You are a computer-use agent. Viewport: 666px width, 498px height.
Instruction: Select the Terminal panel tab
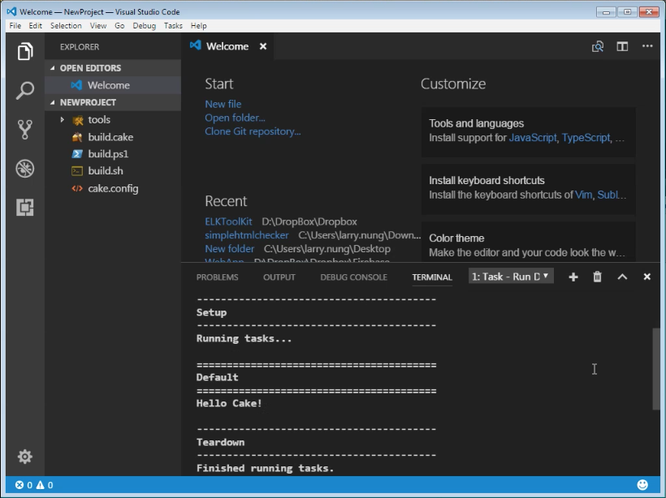[x=432, y=277]
